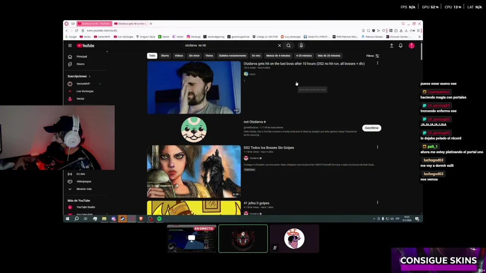Open YouTube notifications bell
The height and width of the screenshot is (273, 486).
pos(401,45)
